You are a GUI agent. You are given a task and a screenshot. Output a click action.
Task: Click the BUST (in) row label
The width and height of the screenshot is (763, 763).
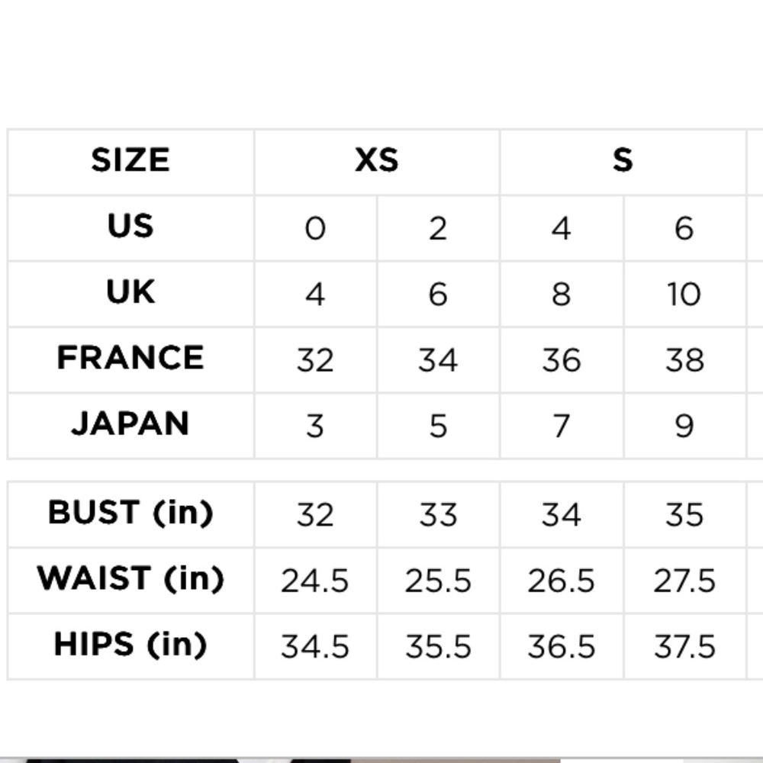tap(130, 513)
